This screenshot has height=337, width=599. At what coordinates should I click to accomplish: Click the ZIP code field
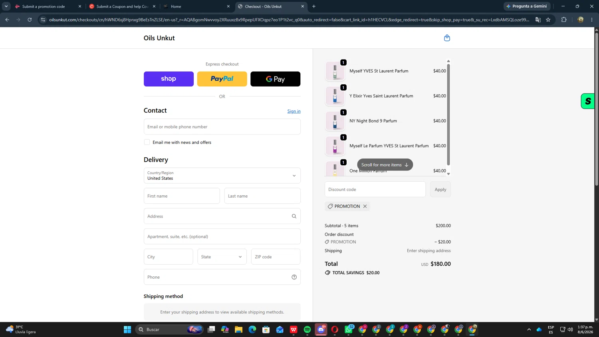click(x=276, y=257)
